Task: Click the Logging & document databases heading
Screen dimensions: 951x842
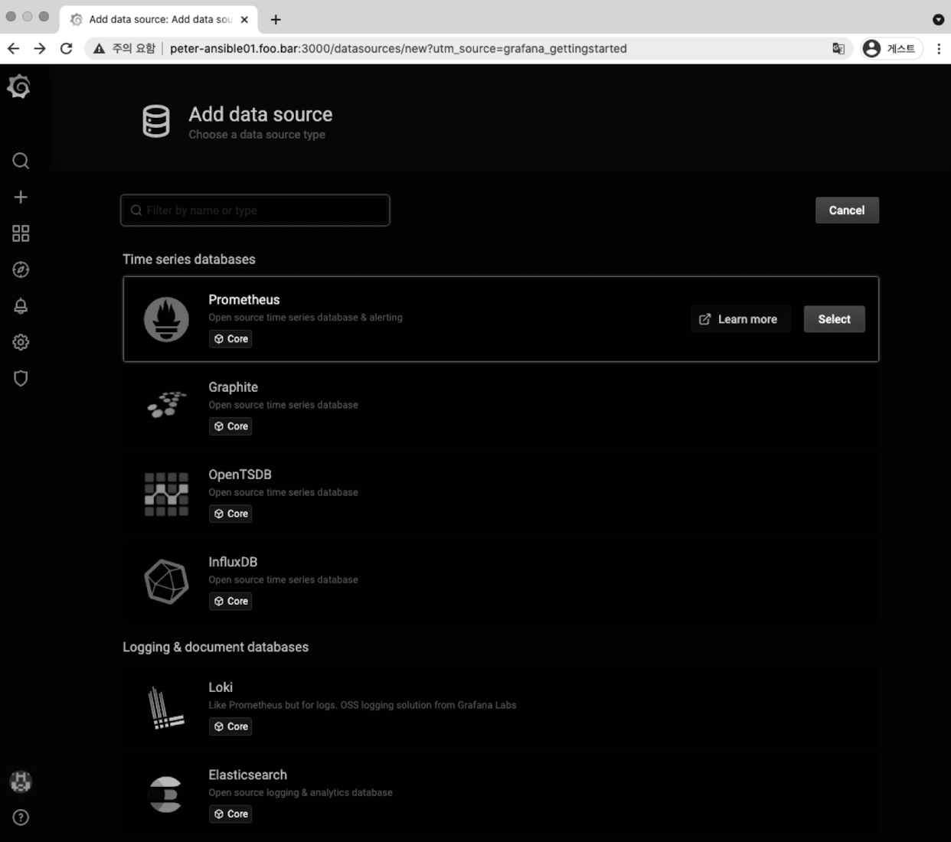Action: [x=216, y=647]
